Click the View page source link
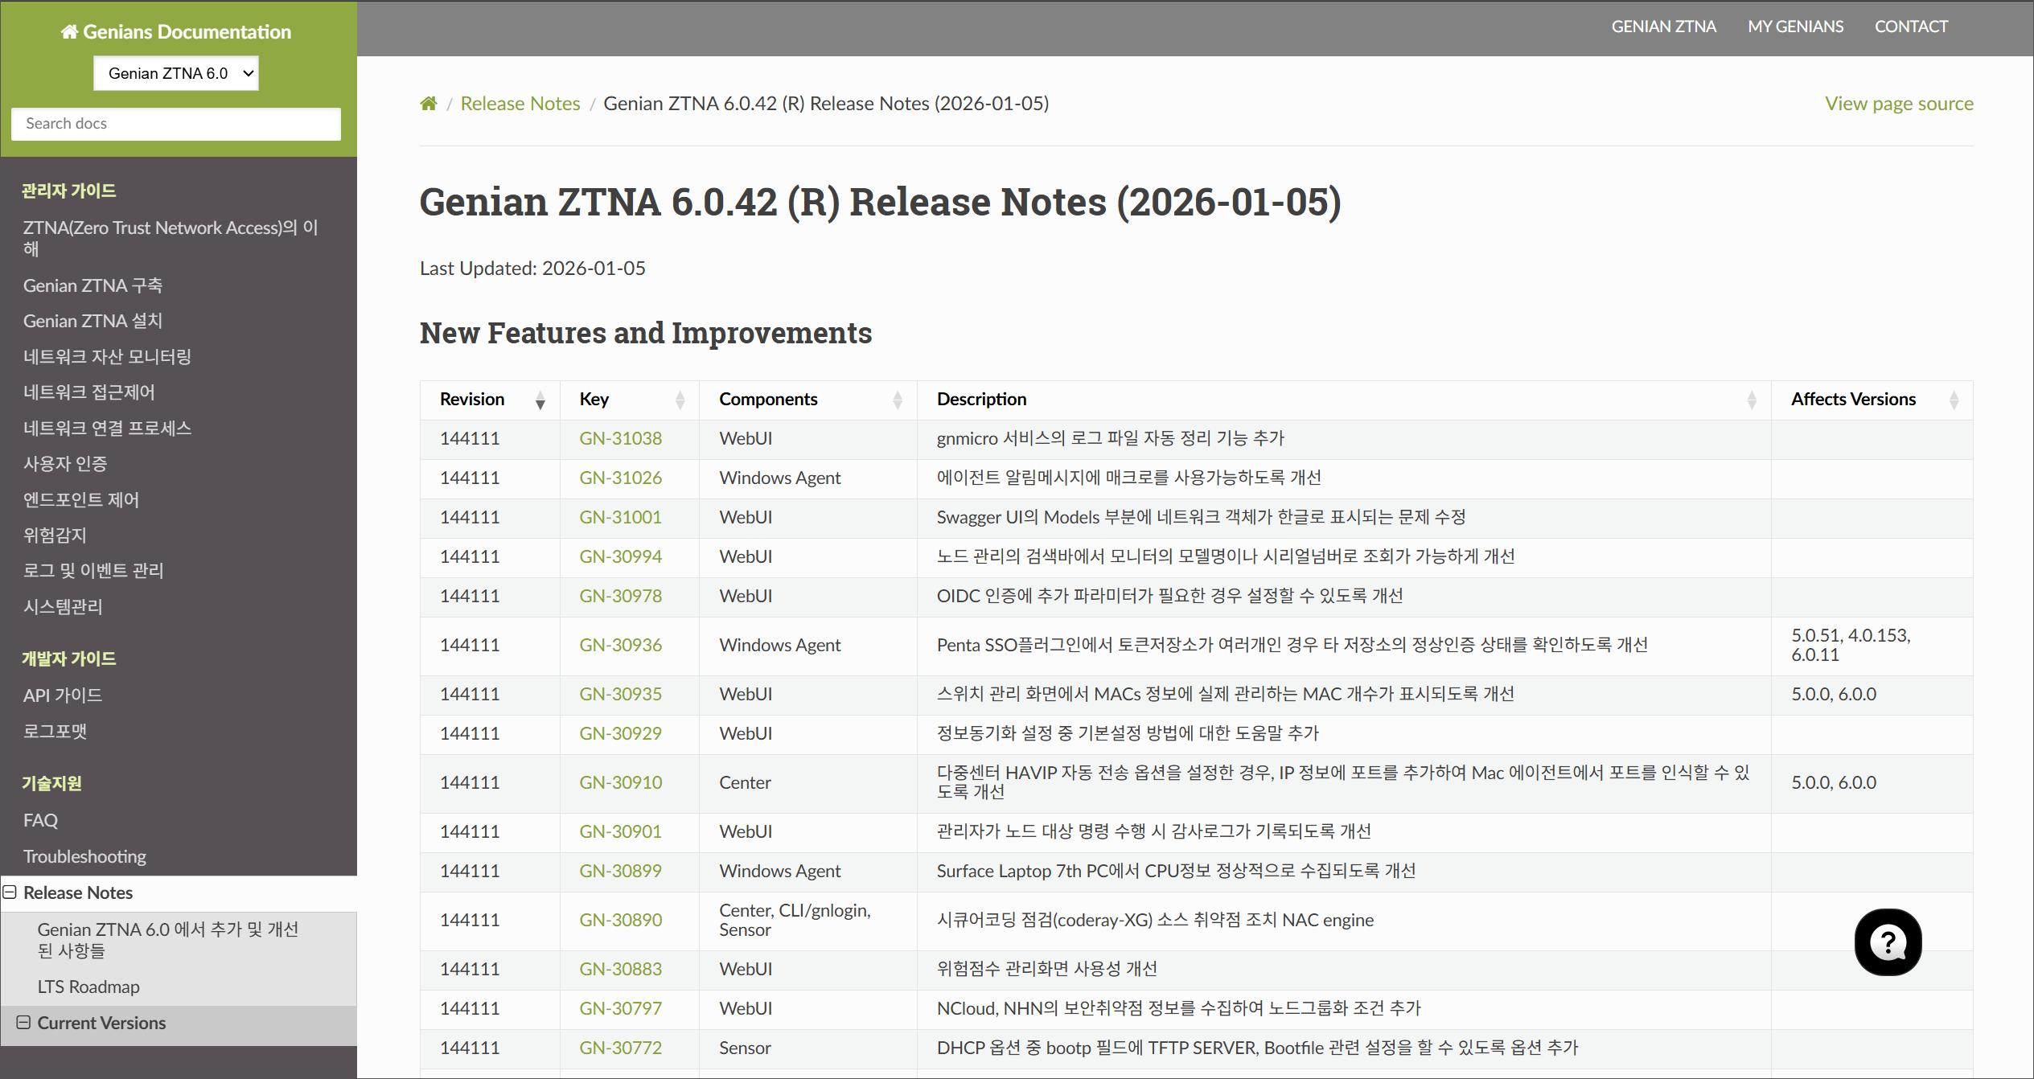The image size is (2034, 1079). click(x=1899, y=104)
